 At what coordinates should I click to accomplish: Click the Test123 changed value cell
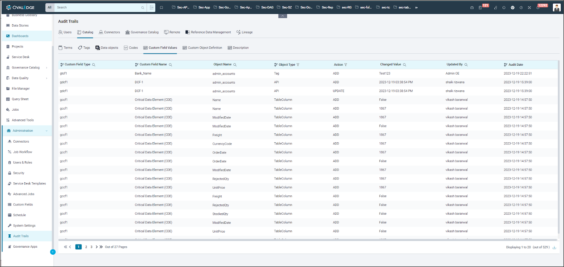[385, 73]
